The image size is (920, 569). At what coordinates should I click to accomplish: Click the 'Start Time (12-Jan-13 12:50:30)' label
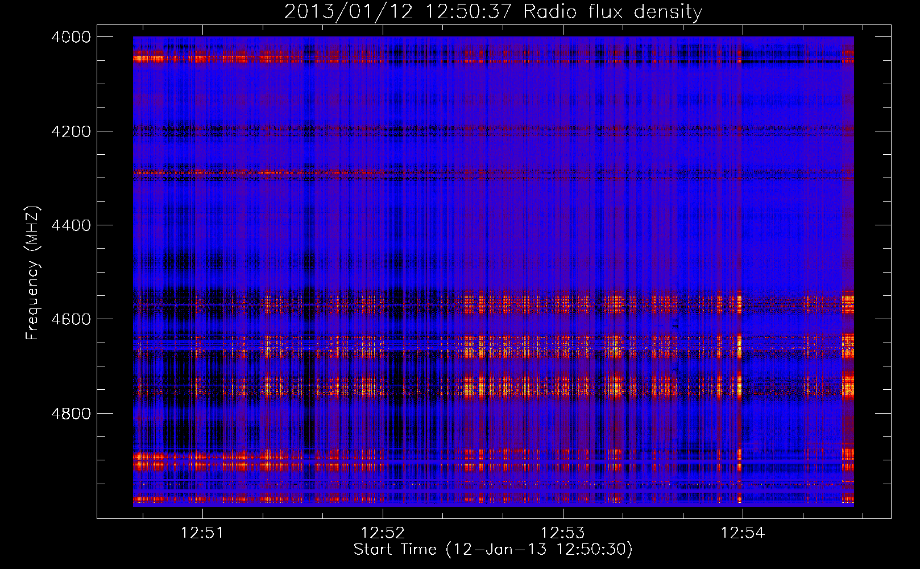pos(493,550)
